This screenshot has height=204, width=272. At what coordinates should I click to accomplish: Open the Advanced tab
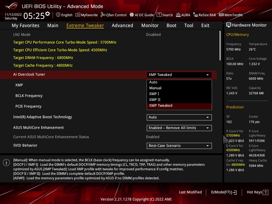pyautogui.click(x=122, y=25)
